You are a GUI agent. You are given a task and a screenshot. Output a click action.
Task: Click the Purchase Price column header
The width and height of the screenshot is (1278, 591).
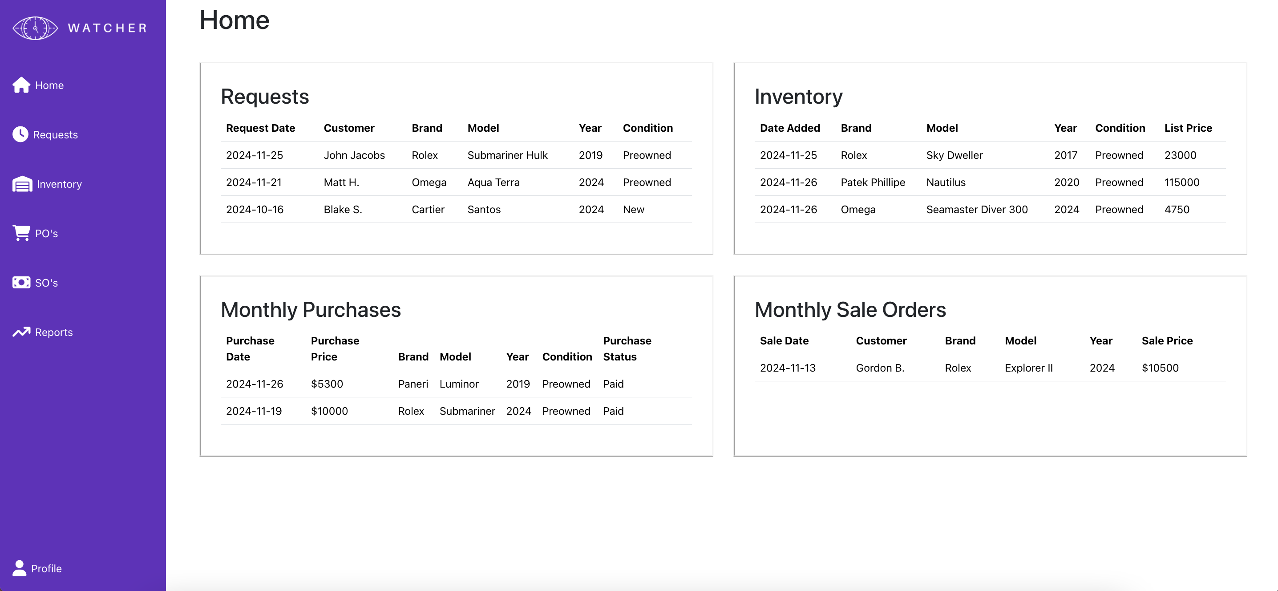(x=335, y=349)
